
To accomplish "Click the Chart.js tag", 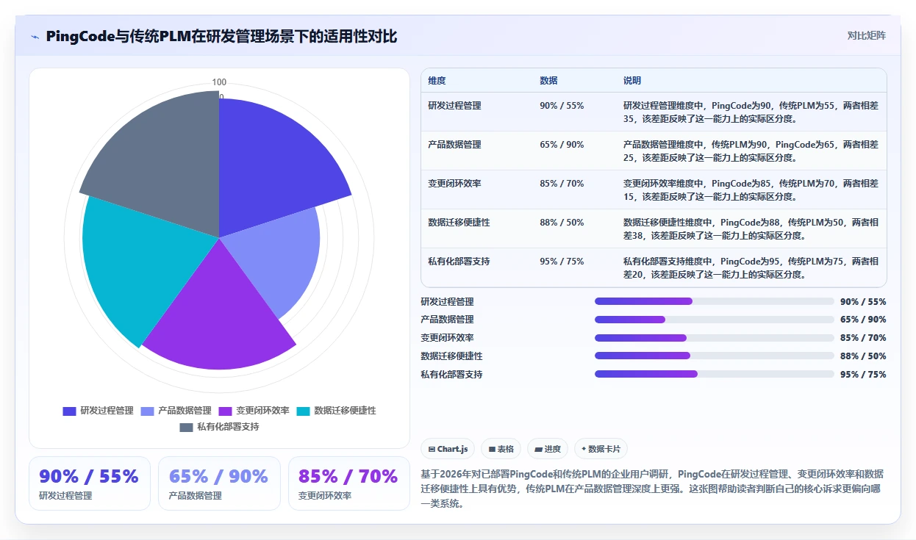I will pos(448,449).
